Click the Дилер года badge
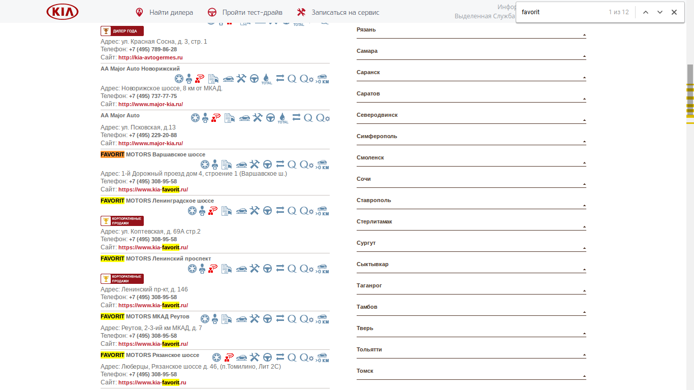Image resolution: width=694 pixels, height=390 pixels. (122, 30)
